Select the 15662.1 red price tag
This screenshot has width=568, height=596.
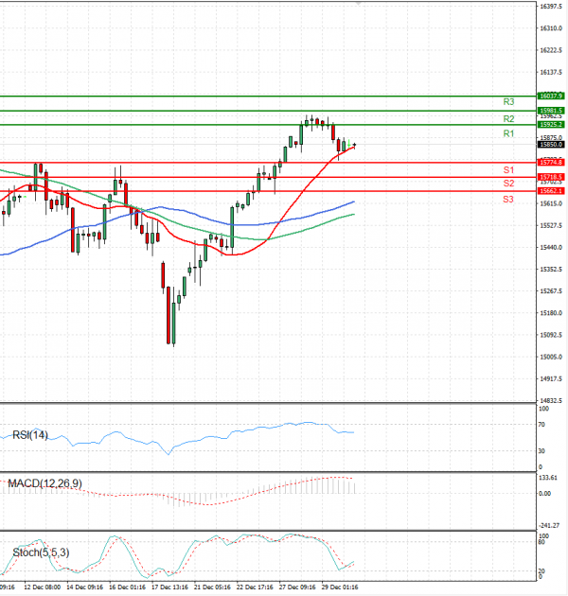coord(550,191)
